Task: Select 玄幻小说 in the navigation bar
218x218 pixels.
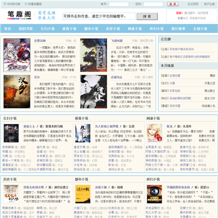Action: coord(48,28)
